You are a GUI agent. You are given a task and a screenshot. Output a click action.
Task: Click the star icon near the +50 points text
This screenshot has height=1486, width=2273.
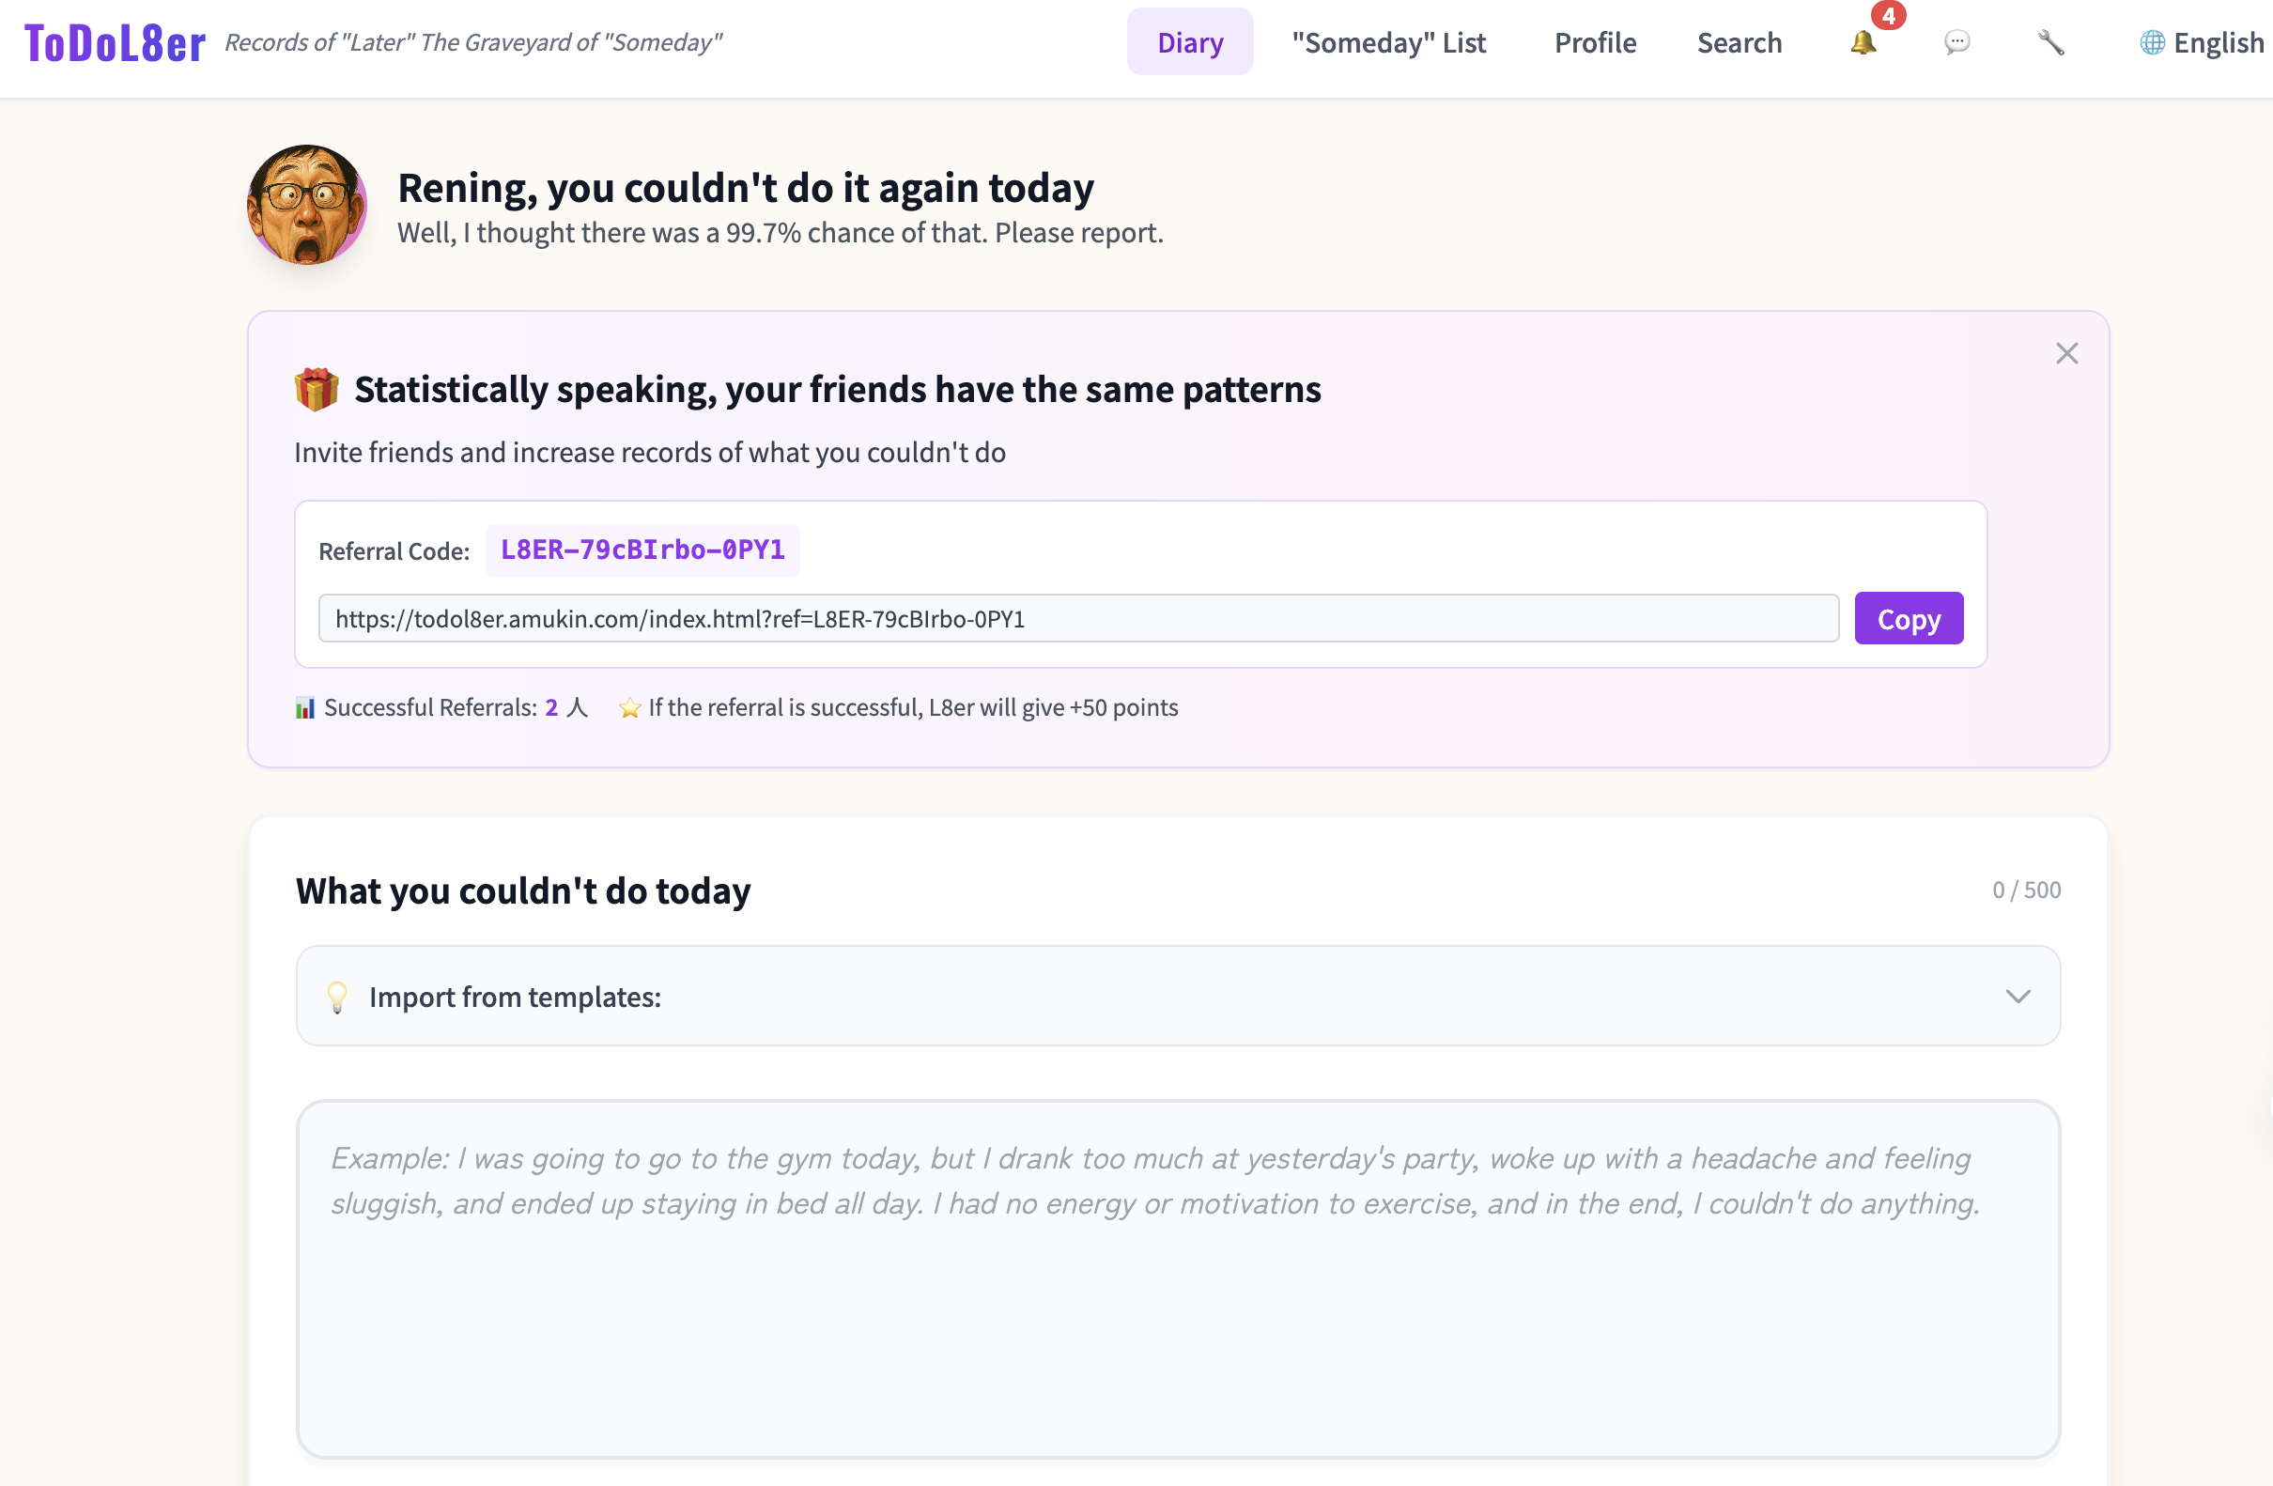point(629,706)
